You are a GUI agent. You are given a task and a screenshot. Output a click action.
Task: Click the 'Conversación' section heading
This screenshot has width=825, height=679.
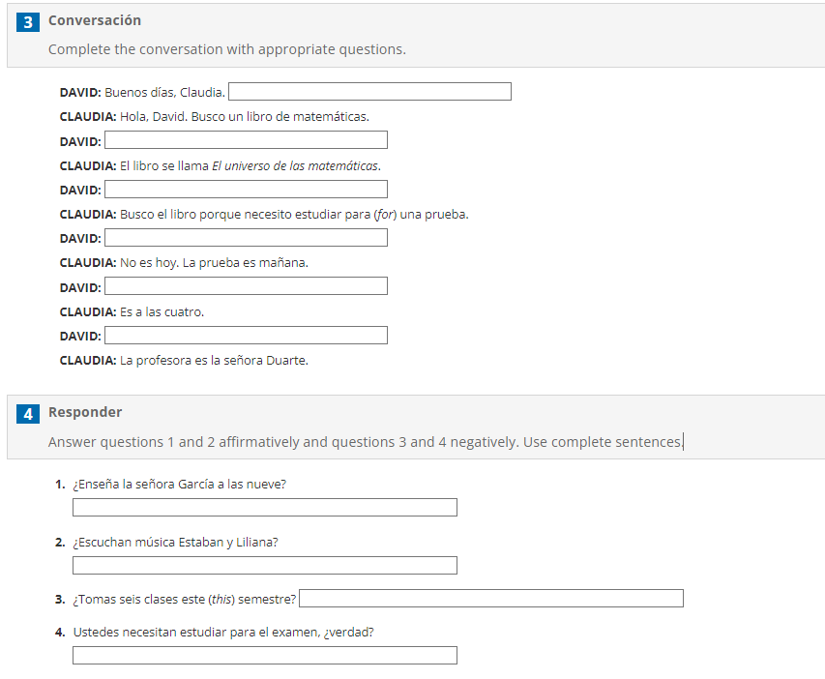pyautogui.click(x=95, y=20)
